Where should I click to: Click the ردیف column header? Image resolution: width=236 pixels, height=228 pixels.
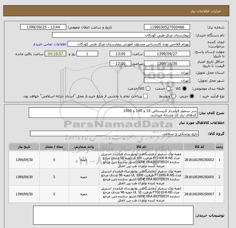pos(219,147)
